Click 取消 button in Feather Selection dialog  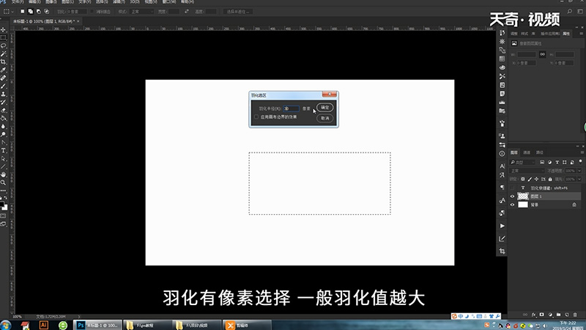(x=324, y=118)
